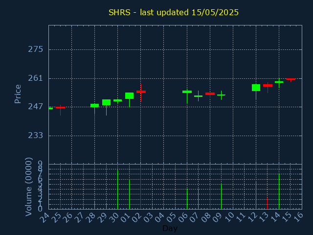Click the red volume bar for day 15
313x235 pixels.
point(290,199)
